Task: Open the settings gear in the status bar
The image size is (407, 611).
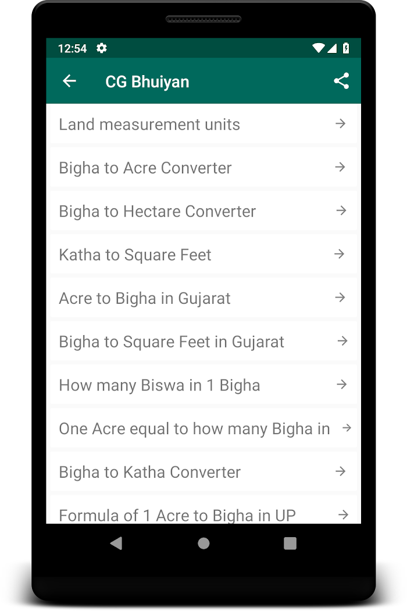Action: tap(102, 48)
